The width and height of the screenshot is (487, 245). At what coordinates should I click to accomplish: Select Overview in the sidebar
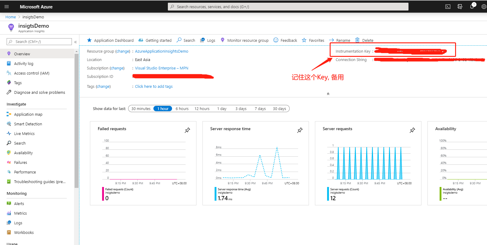point(37,54)
